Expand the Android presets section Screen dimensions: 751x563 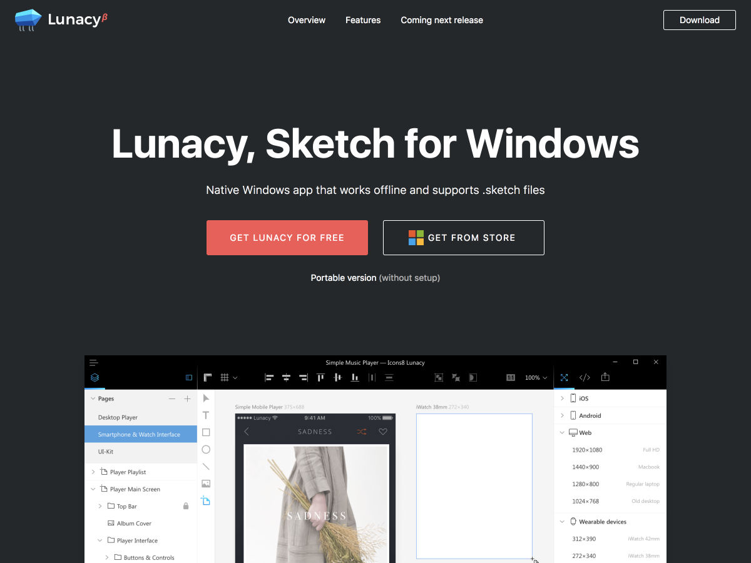[x=562, y=415]
